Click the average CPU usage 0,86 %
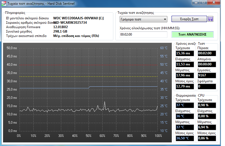The height and width of the screenshot is (146, 225). click(207, 138)
